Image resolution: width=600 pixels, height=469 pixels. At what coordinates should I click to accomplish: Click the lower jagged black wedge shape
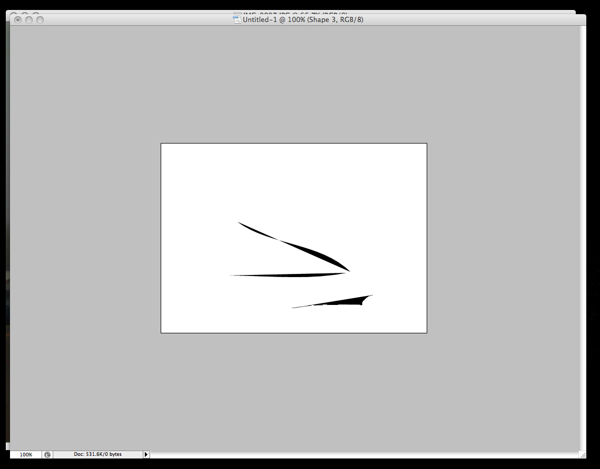[x=348, y=301]
